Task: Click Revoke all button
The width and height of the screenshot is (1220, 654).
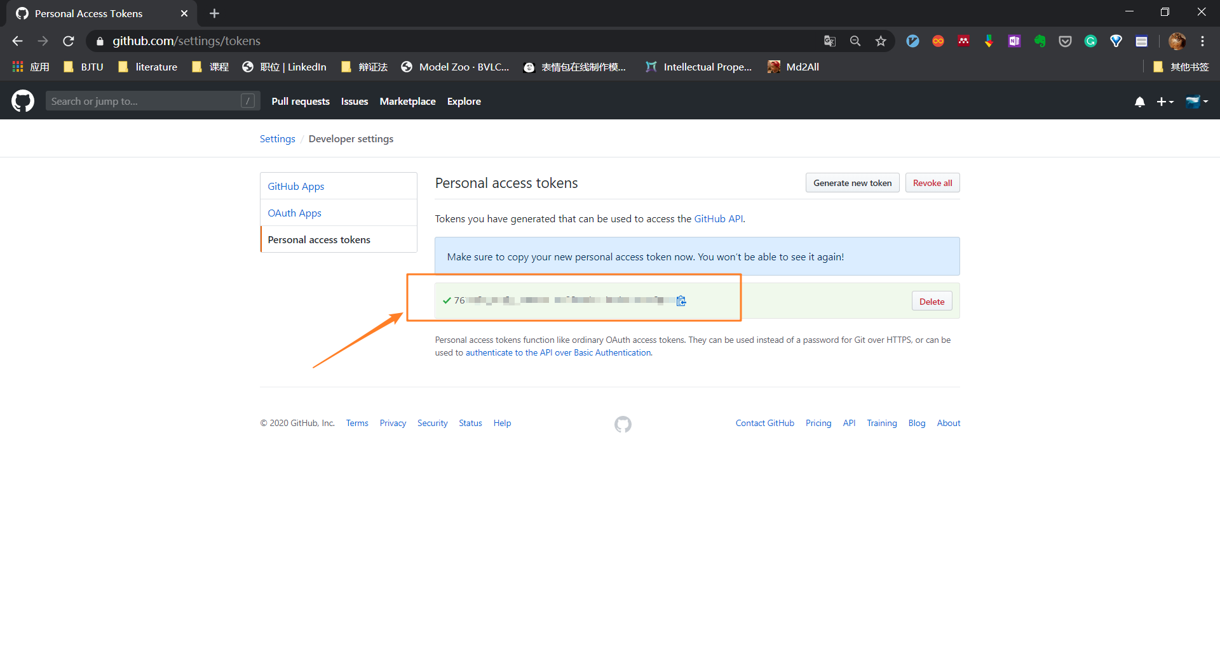Action: pos(933,183)
